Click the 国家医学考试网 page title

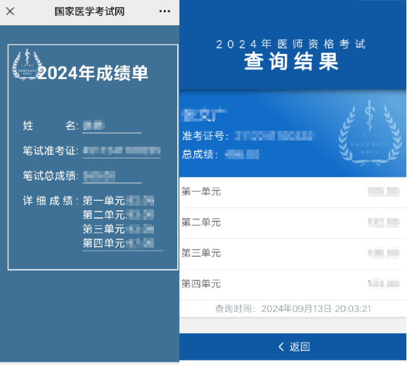coord(89,12)
